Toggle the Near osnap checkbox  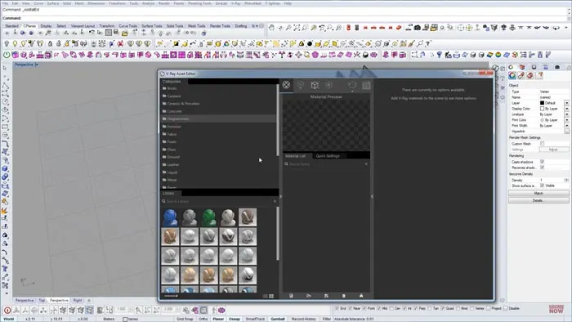point(351,308)
